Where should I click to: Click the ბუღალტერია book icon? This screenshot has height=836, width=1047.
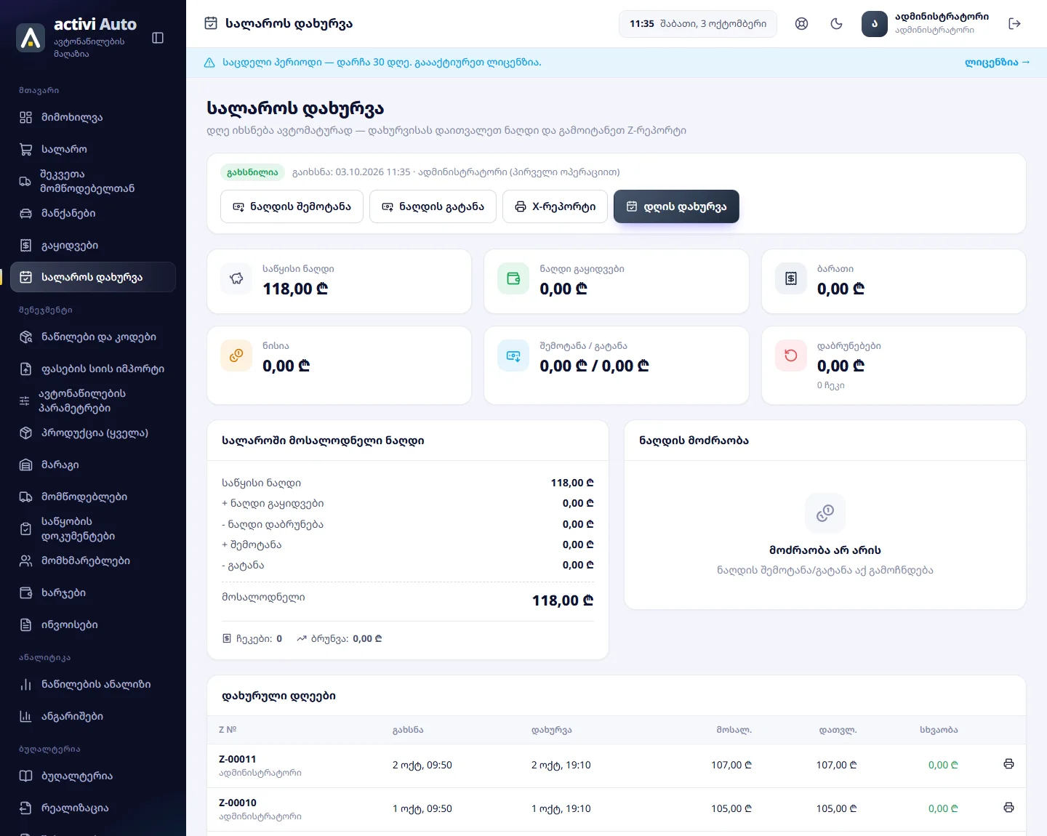click(25, 776)
